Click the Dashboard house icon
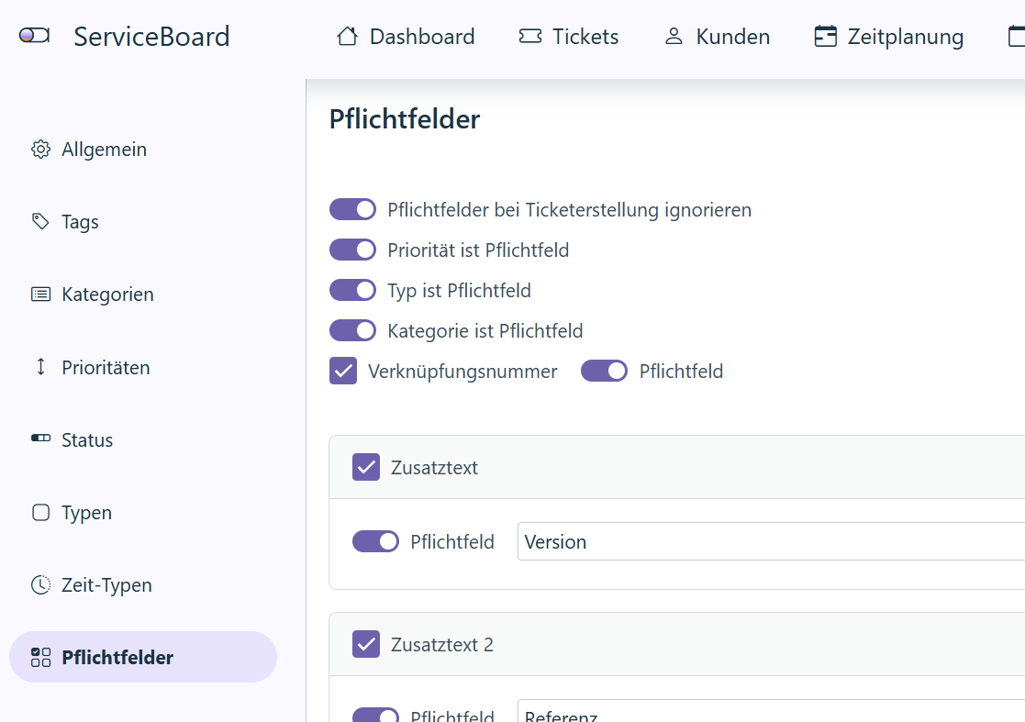 point(347,37)
